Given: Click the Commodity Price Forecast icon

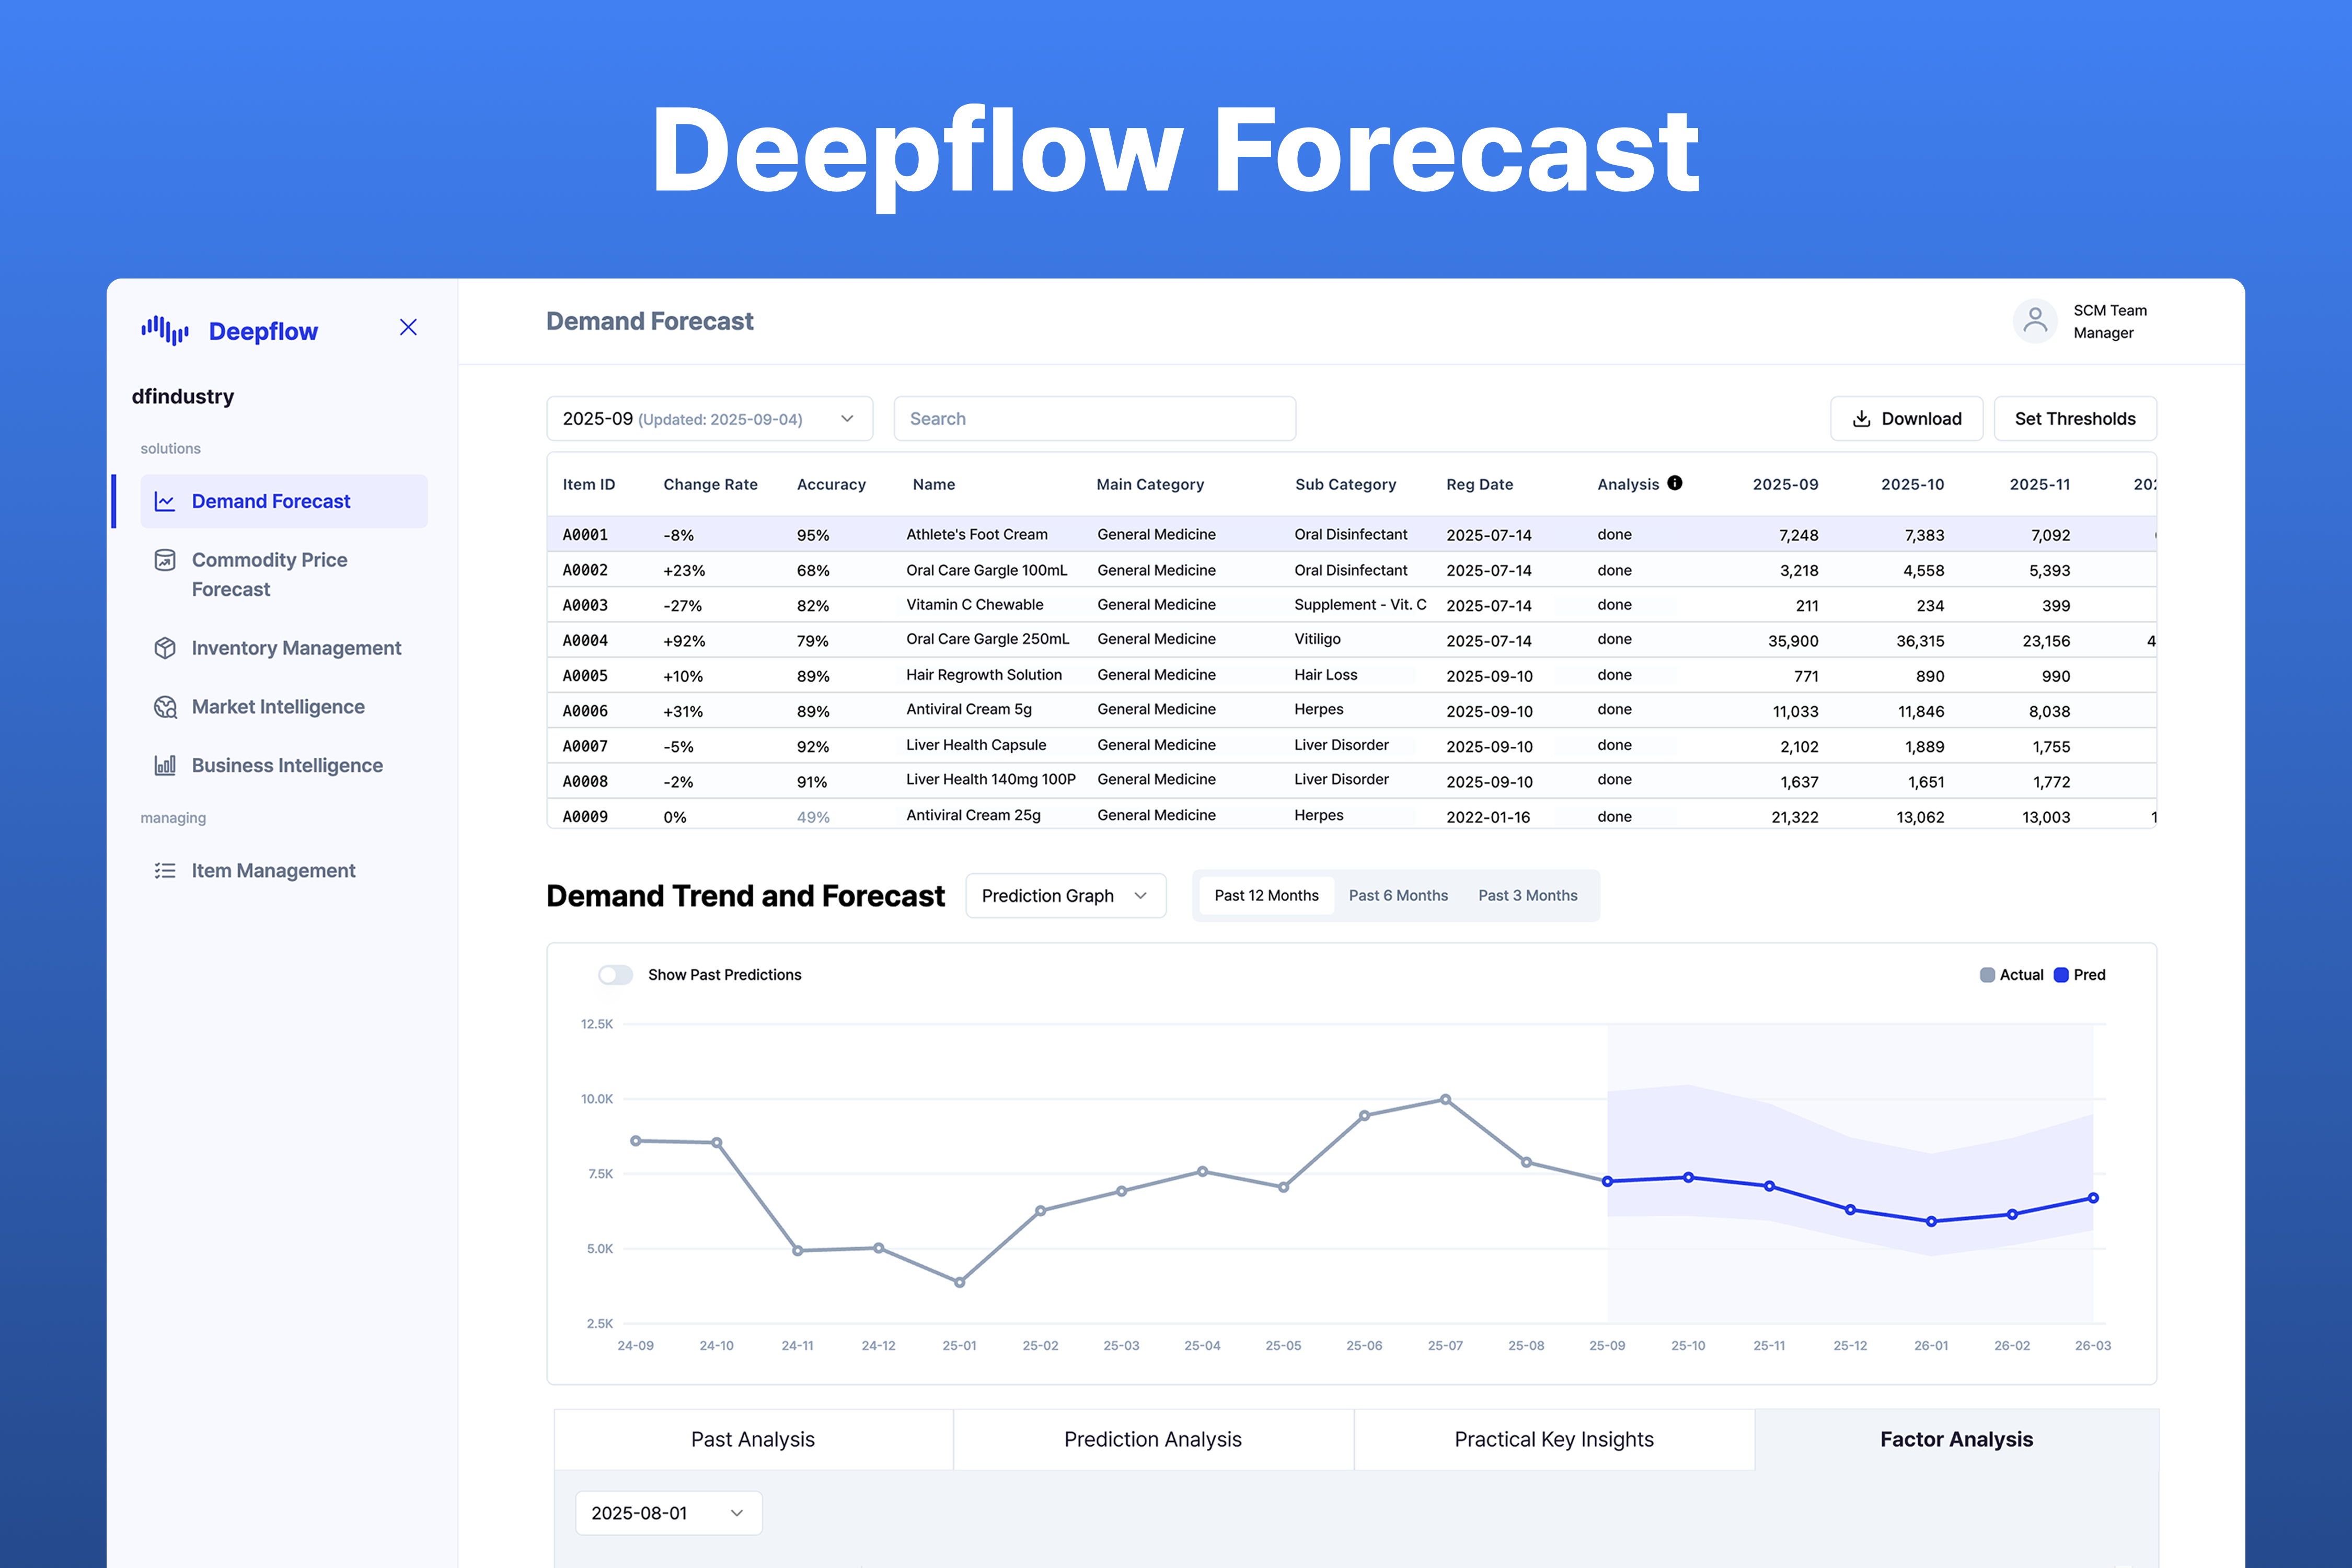Looking at the screenshot, I should (165, 560).
